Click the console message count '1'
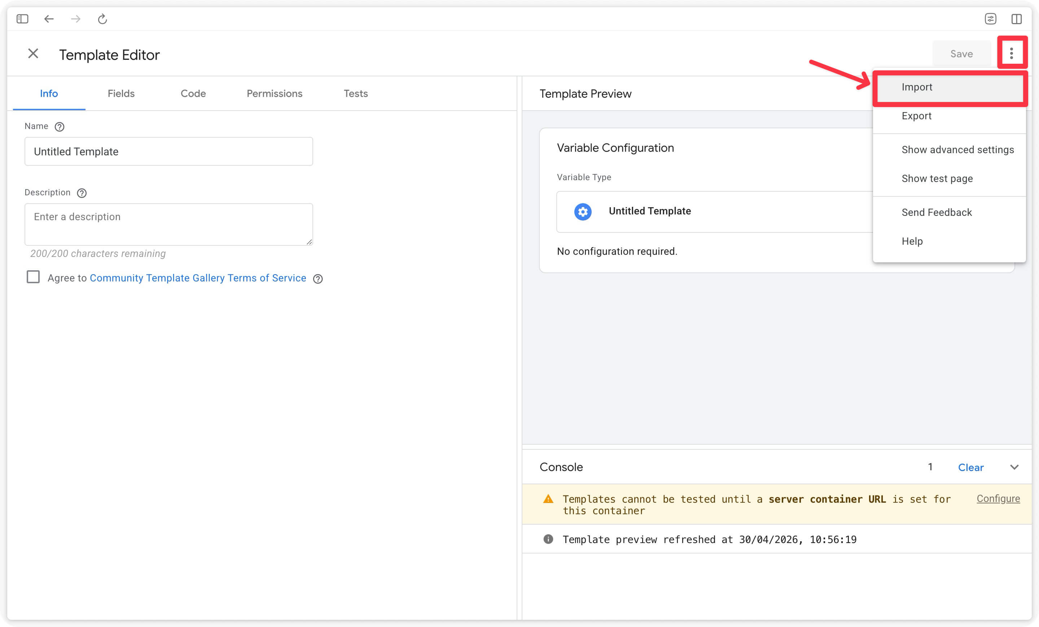 click(930, 467)
